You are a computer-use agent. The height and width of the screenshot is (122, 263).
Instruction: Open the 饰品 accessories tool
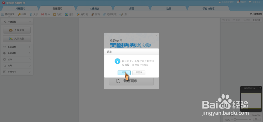pyautogui.click(x=45, y=14)
